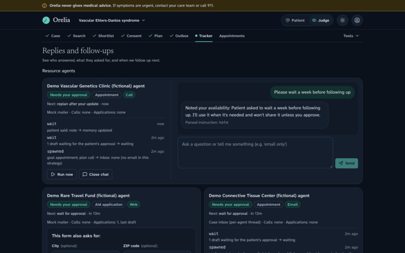Expand the Tools menu
The image size is (405, 253).
[x=351, y=36]
